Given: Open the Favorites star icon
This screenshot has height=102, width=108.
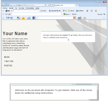Looking at the screenshot, I should (x=102, y=5).
